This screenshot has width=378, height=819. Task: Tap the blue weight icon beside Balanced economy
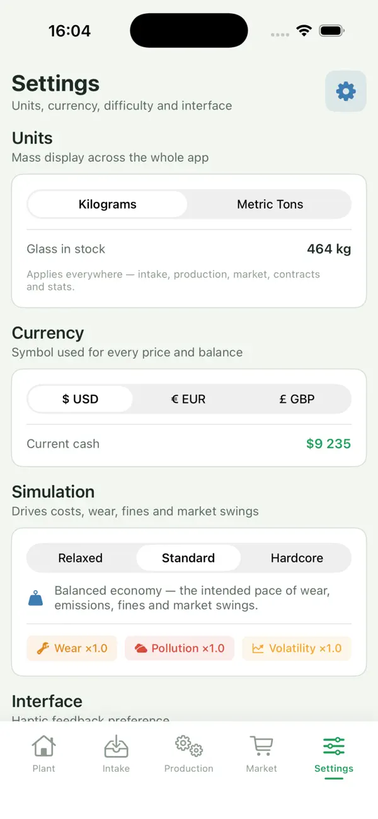(x=36, y=598)
